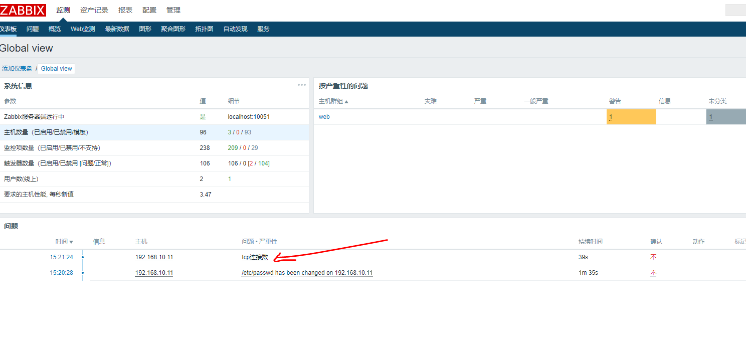Click the search box at top right
Image resolution: width=746 pixels, height=350 pixels.
[735, 10]
